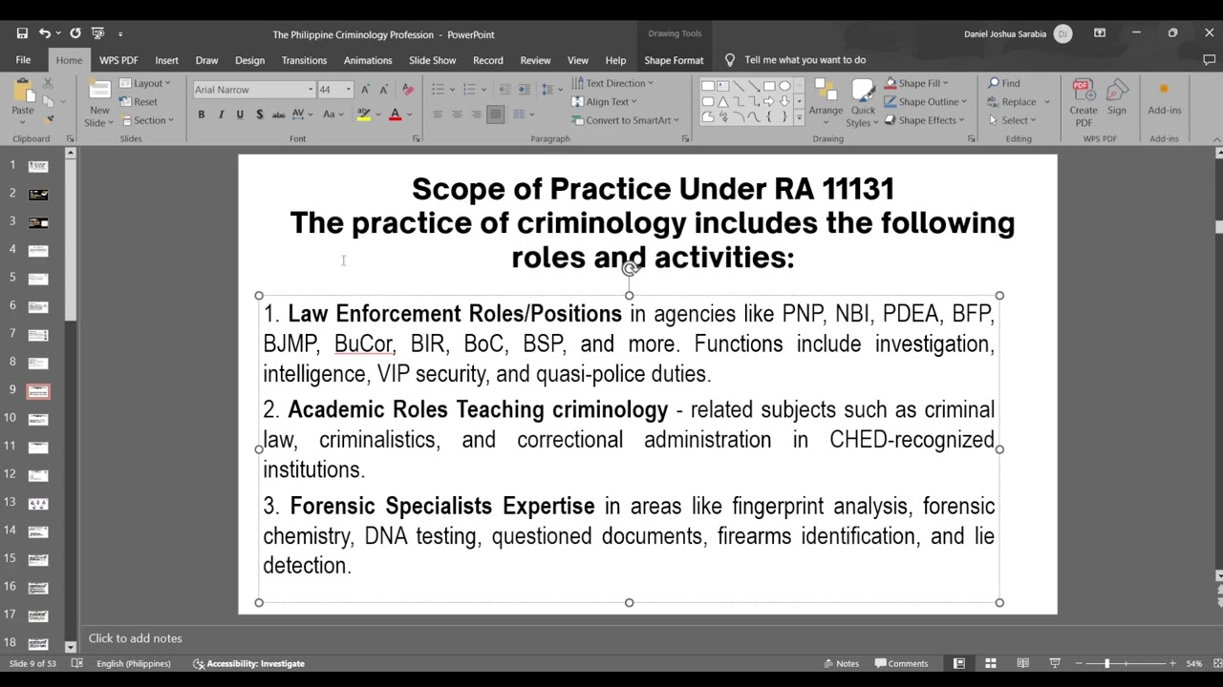Align text right
The height and width of the screenshot is (687, 1223).
[x=476, y=114]
